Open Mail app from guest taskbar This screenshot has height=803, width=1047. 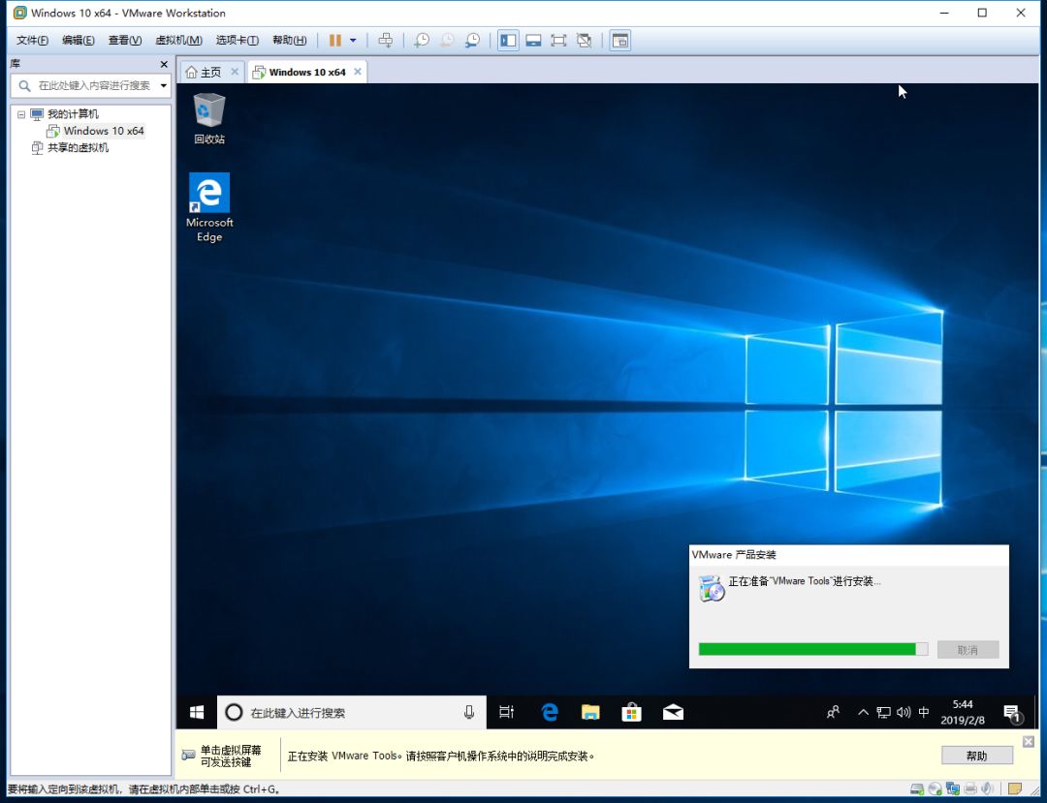(673, 712)
